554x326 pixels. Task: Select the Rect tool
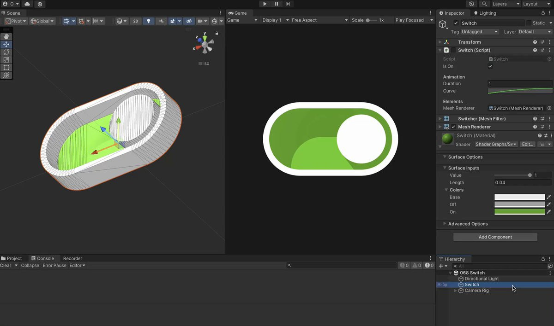click(6, 68)
